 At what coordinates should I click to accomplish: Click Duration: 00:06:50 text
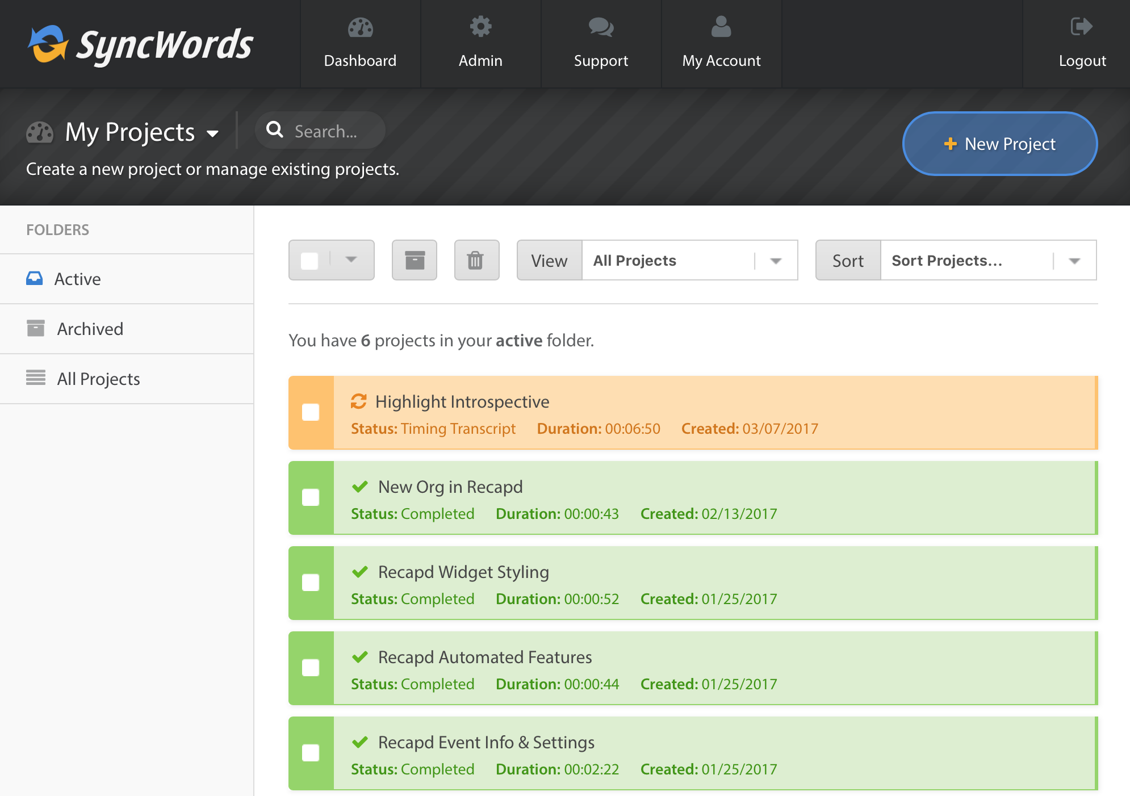tap(599, 429)
